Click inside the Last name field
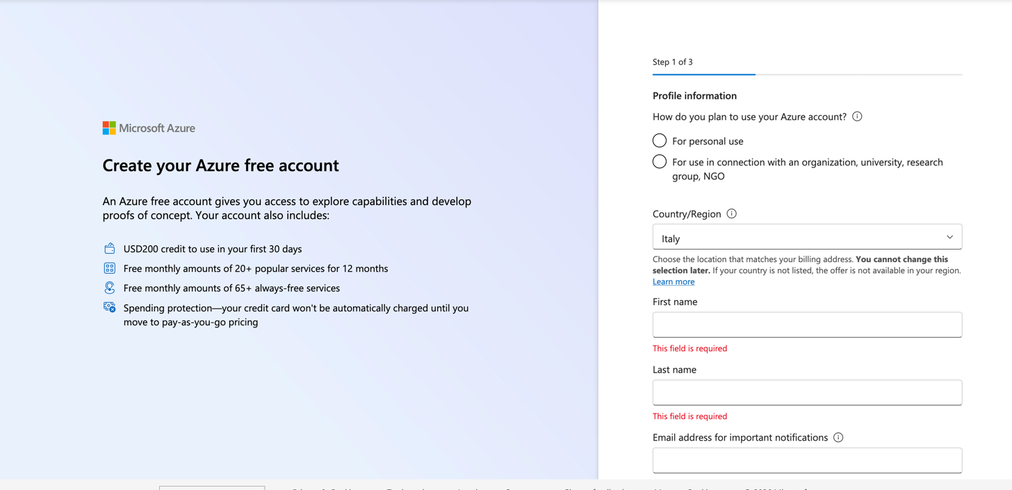This screenshot has height=490, width=1012. click(806, 392)
